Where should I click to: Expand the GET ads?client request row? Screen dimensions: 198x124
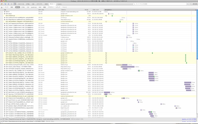(5, 92)
